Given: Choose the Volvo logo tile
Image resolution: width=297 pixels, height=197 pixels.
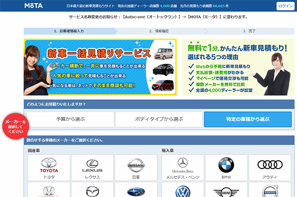Looking at the screenshot, I should (x=270, y=190).
